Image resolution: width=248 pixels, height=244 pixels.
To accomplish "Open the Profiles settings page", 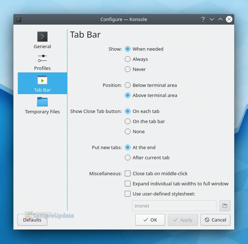I will coord(42,62).
